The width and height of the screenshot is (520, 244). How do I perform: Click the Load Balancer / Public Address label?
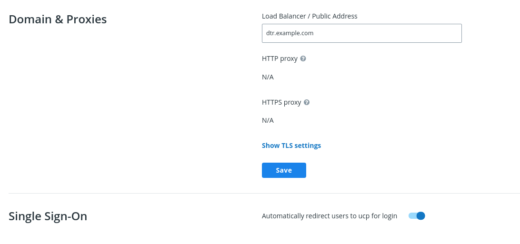pos(310,16)
